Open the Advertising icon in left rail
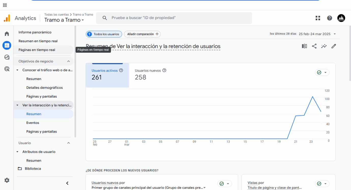This screenshot has height=190, width=351. pyautogui.click(x=7, y=69)
